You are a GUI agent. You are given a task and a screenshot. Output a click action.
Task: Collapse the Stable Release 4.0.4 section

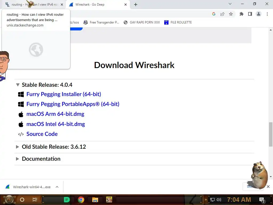coord(18,85)
